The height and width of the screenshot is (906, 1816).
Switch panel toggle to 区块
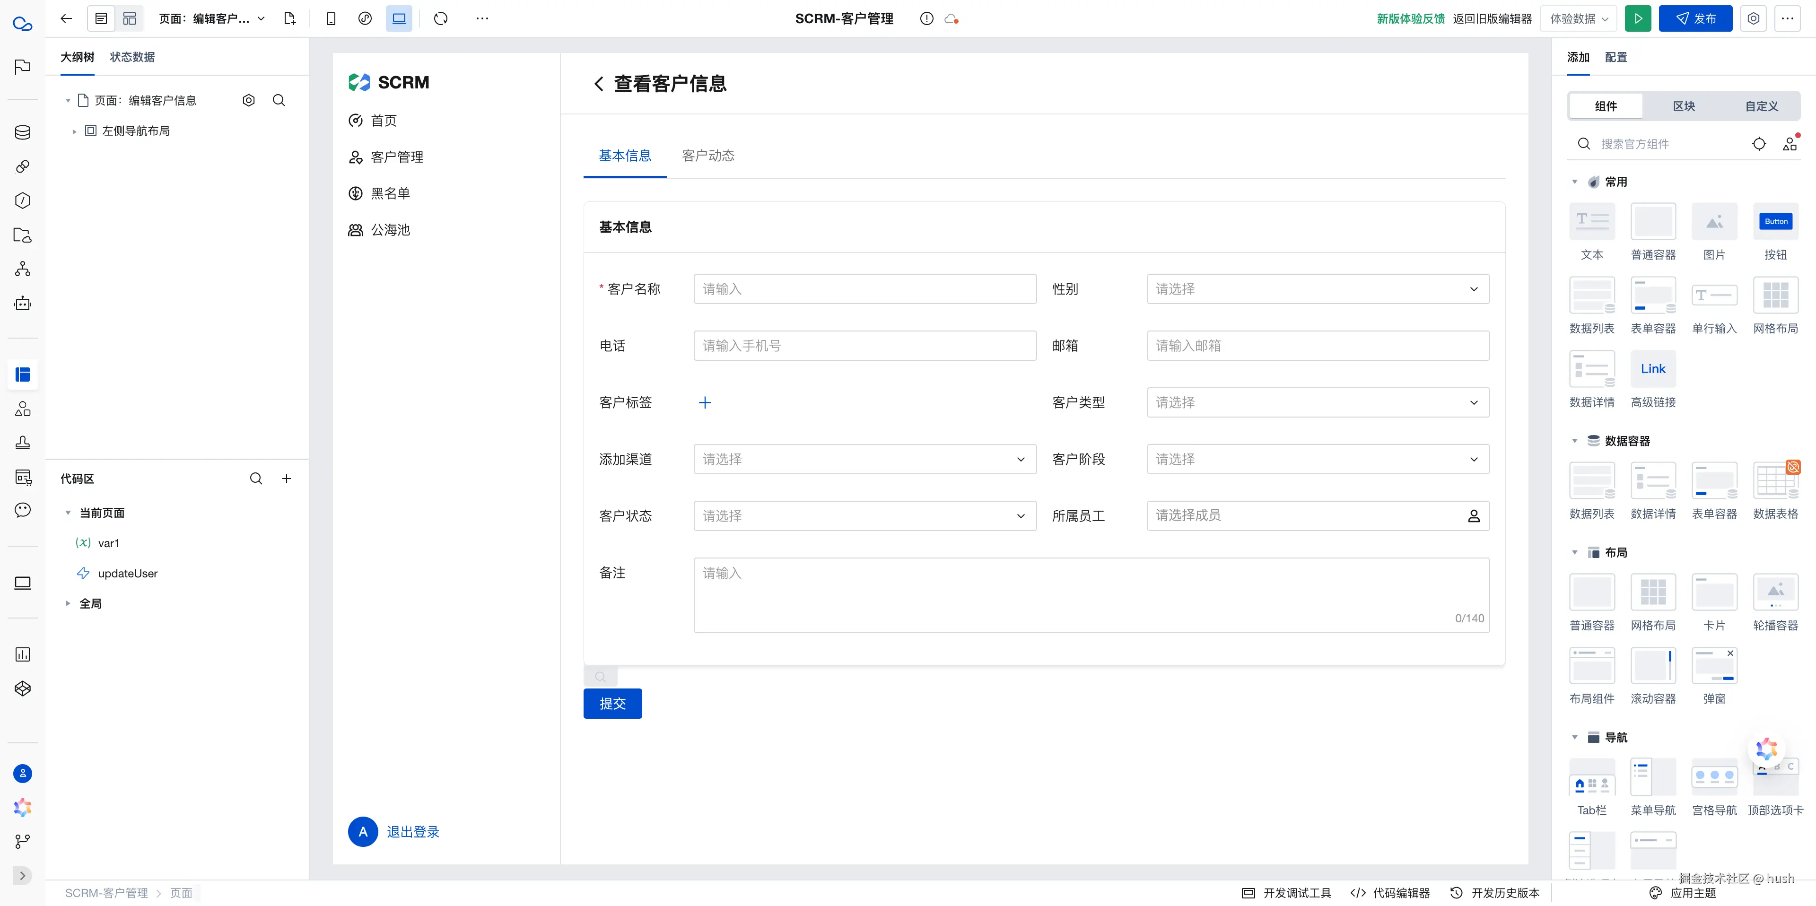[1684, 106]
